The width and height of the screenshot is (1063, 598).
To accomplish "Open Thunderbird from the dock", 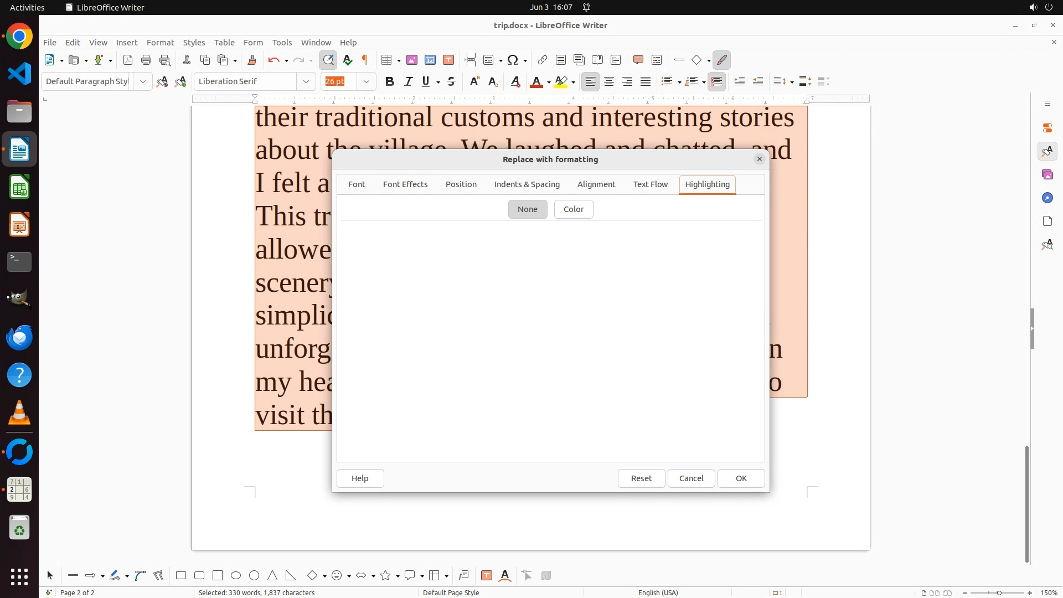I will [x=19, y=337].
